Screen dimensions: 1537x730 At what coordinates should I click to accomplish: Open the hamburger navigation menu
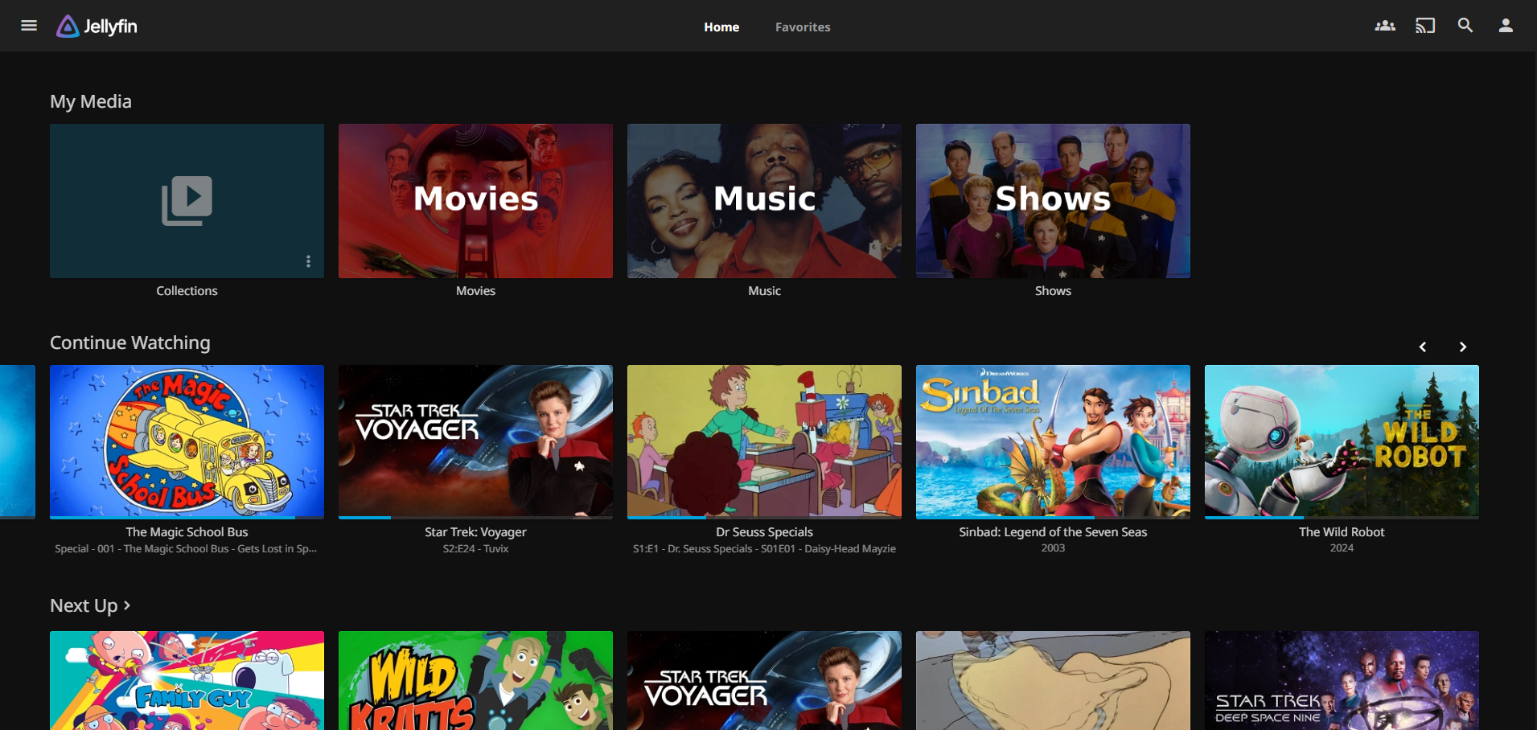(x=29, y=26)
